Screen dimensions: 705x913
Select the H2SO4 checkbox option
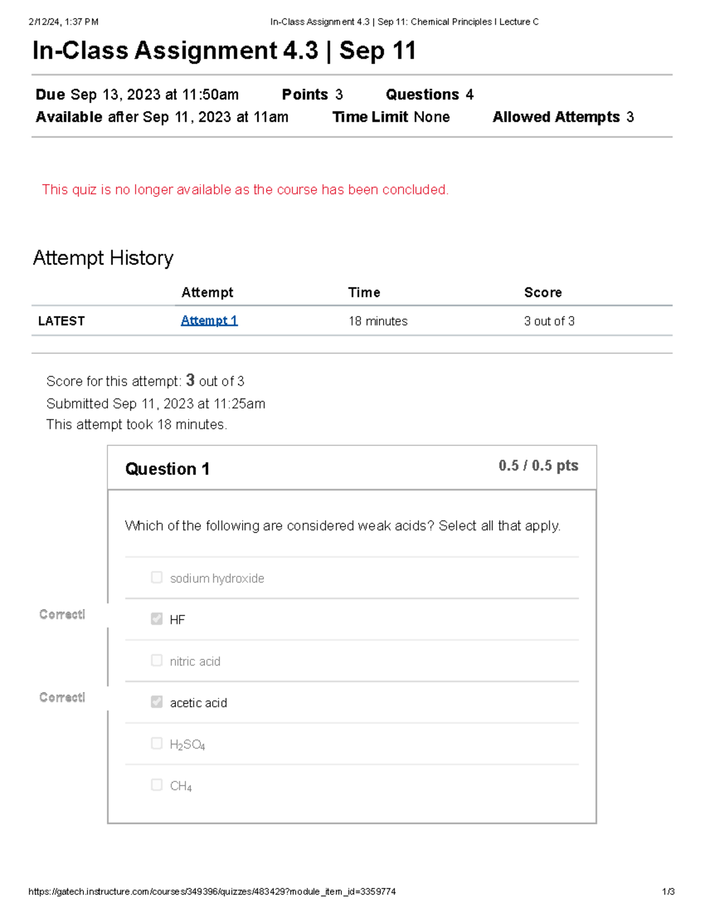tap(156, 743)
